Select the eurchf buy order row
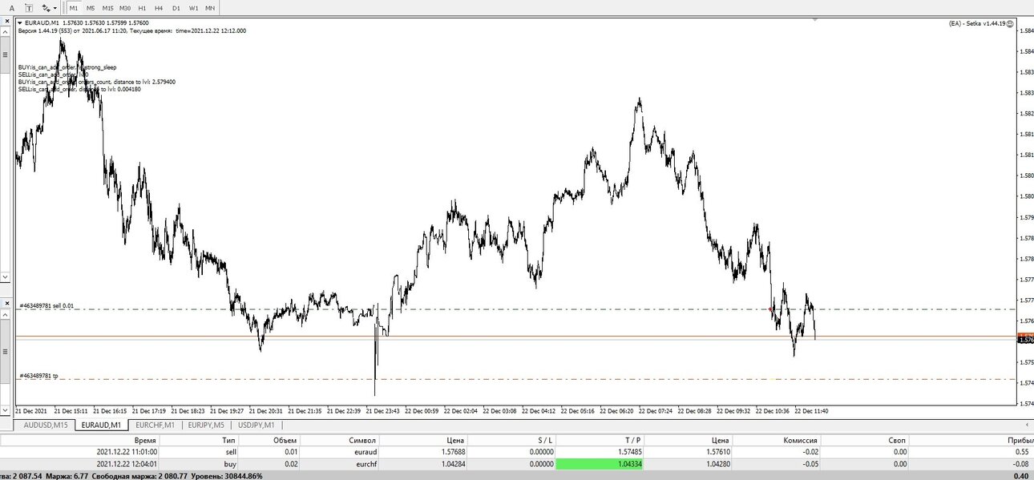Image resolution: width=1034 pixels, height=480 pixels. tap(517, 463)
